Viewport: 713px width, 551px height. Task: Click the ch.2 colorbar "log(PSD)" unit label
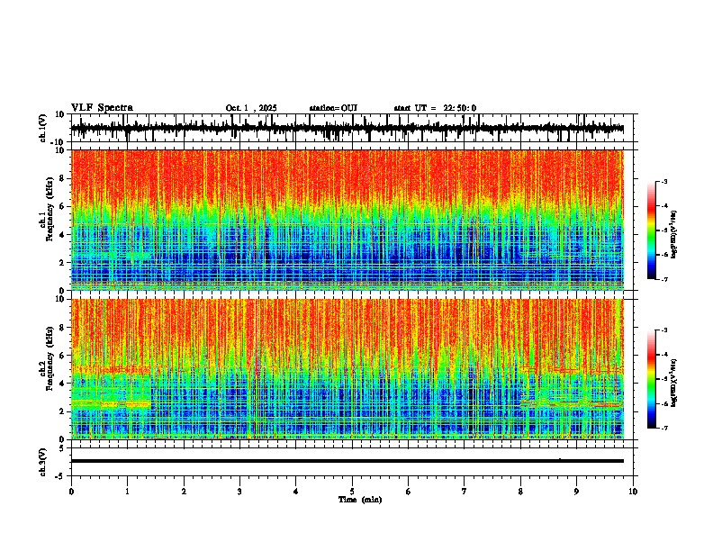[x=673, y=383]
